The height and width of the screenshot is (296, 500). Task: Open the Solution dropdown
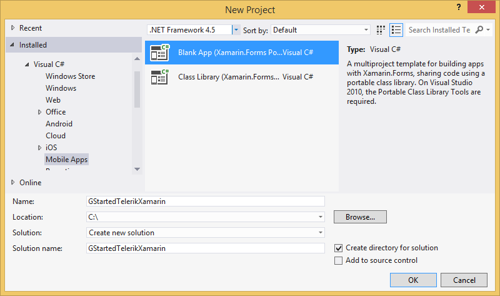pyautogui.click(x=321, y=233)
